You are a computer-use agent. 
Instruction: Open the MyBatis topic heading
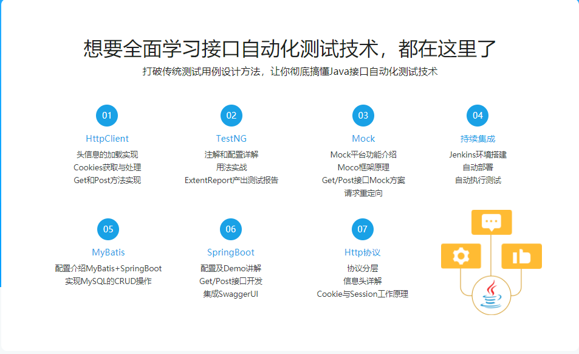(108, 252)
